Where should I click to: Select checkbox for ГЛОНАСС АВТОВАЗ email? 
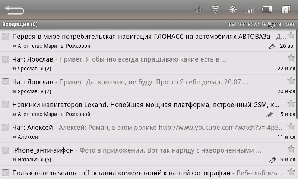click(x=5, y=36)
